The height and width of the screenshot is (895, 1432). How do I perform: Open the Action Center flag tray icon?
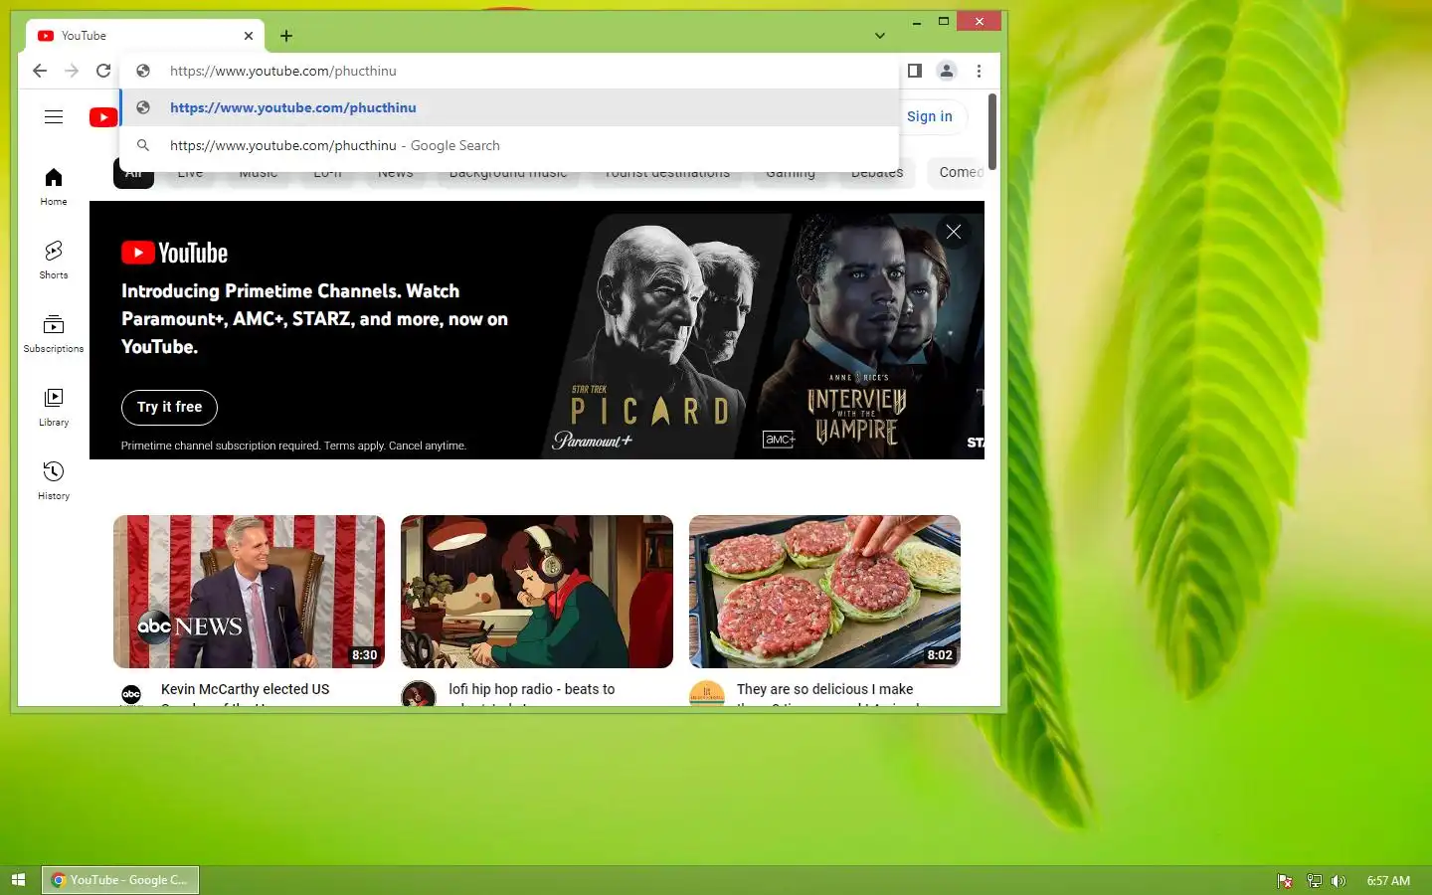click(x=1285, y=880)
